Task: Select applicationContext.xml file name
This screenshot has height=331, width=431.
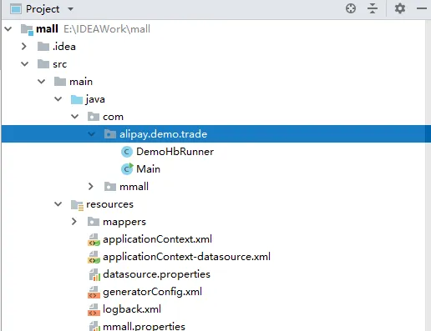Action: pos(157,239)
